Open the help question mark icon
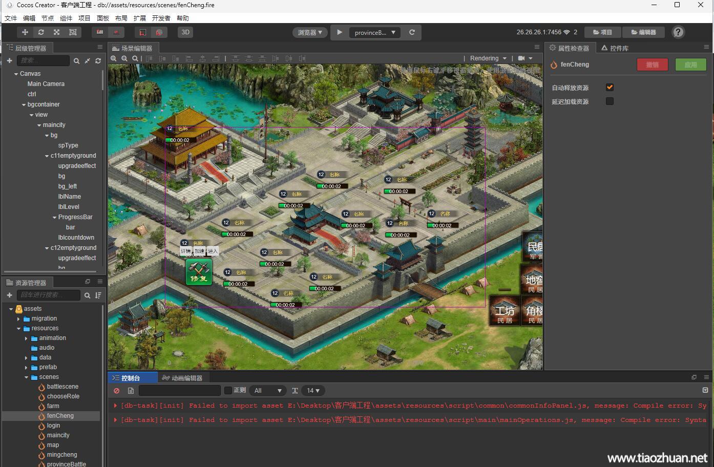Image resolution: width=714 pixels, height=467 pixels. click(678, 32)
